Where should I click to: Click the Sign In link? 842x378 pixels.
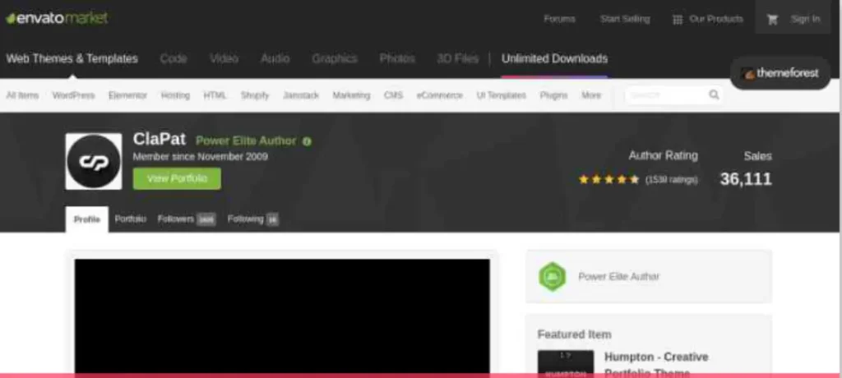(805, 20)
